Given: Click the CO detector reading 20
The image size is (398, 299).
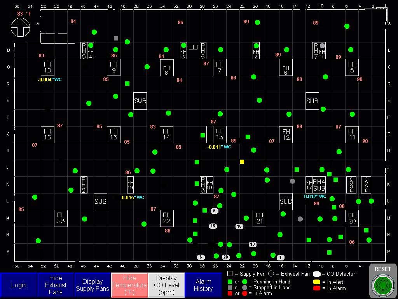Looking at the screenshot, I should tap(226, 257).
